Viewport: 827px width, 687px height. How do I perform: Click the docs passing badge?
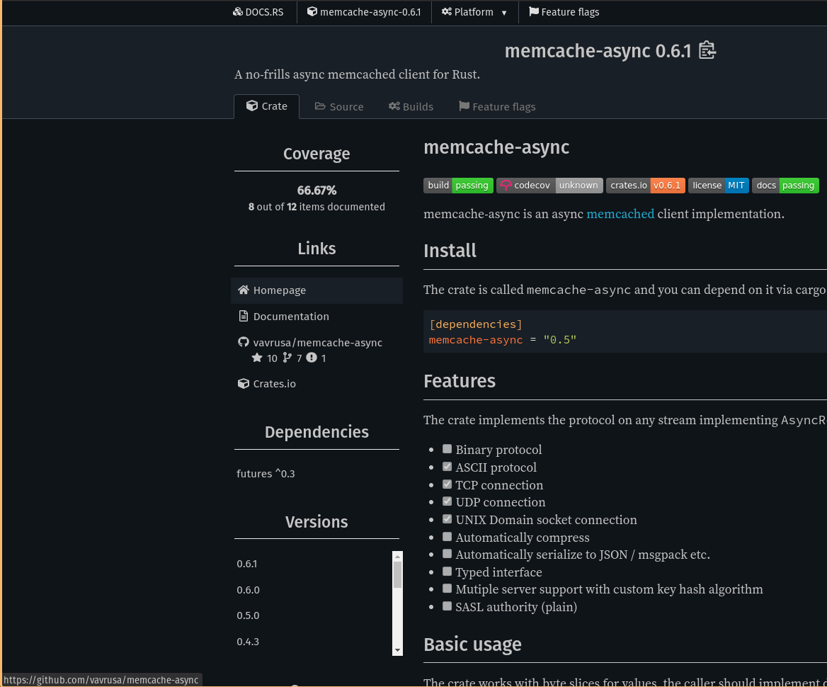click(785, 185)
